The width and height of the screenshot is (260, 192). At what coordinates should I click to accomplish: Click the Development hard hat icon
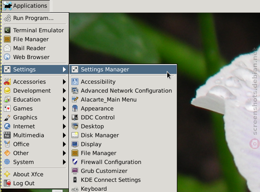pyautogui.click(x=7, y=90)
